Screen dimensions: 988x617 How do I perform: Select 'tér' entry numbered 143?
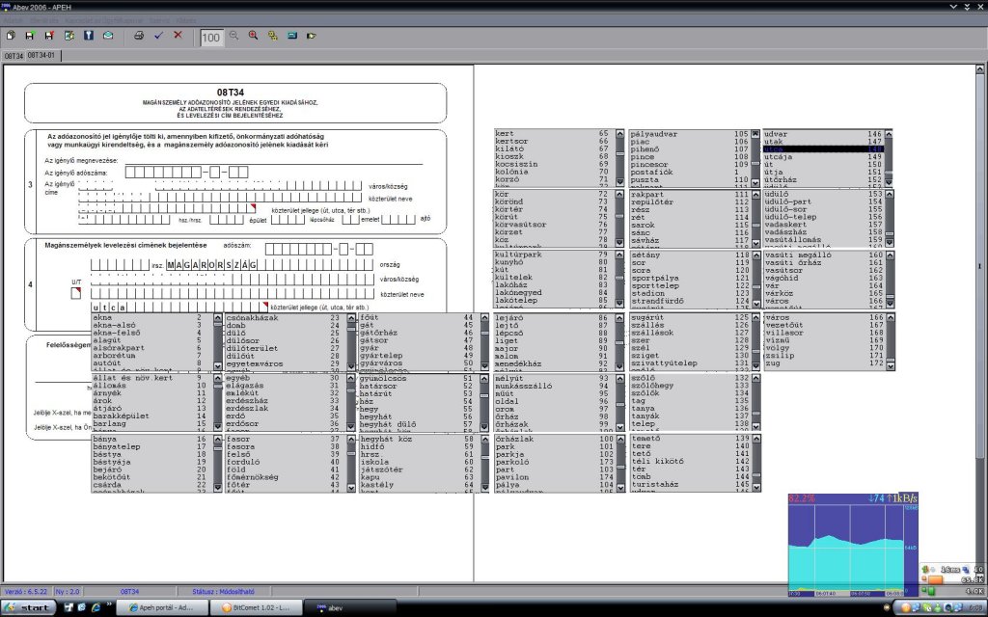pos(689,469)
